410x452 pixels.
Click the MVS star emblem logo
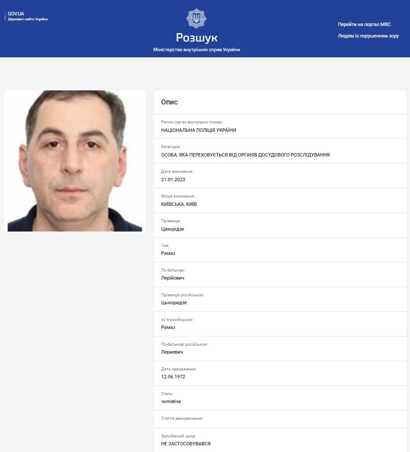click(x=196, y=18)
